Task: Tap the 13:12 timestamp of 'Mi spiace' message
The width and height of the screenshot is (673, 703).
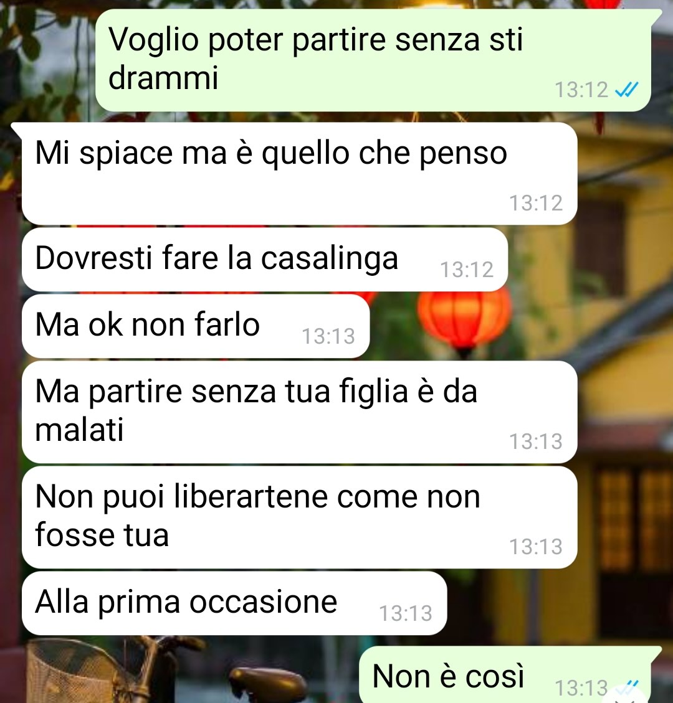Action: point(536,203)
